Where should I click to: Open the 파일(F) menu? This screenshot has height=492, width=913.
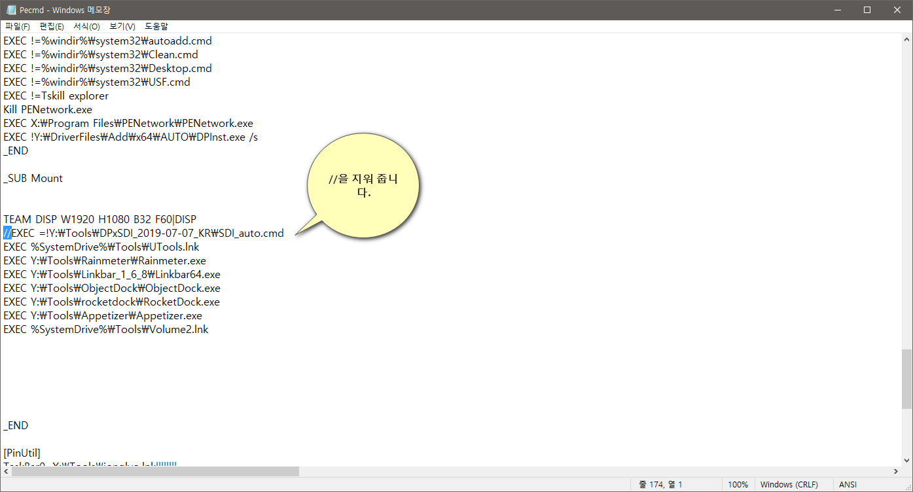coord(18,27)
